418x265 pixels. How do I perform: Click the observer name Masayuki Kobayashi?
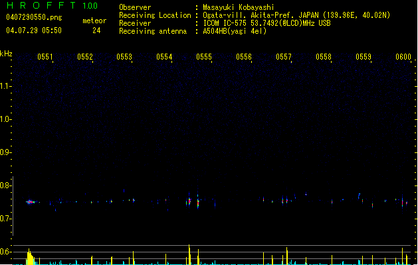pos(239,7)
